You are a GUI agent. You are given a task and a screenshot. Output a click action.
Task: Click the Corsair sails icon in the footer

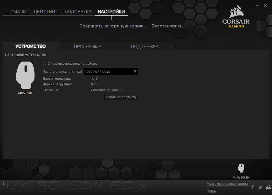(268, 187)
